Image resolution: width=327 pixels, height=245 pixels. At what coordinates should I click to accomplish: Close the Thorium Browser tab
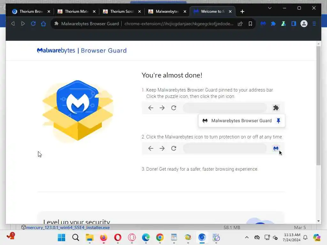(49, 11)
